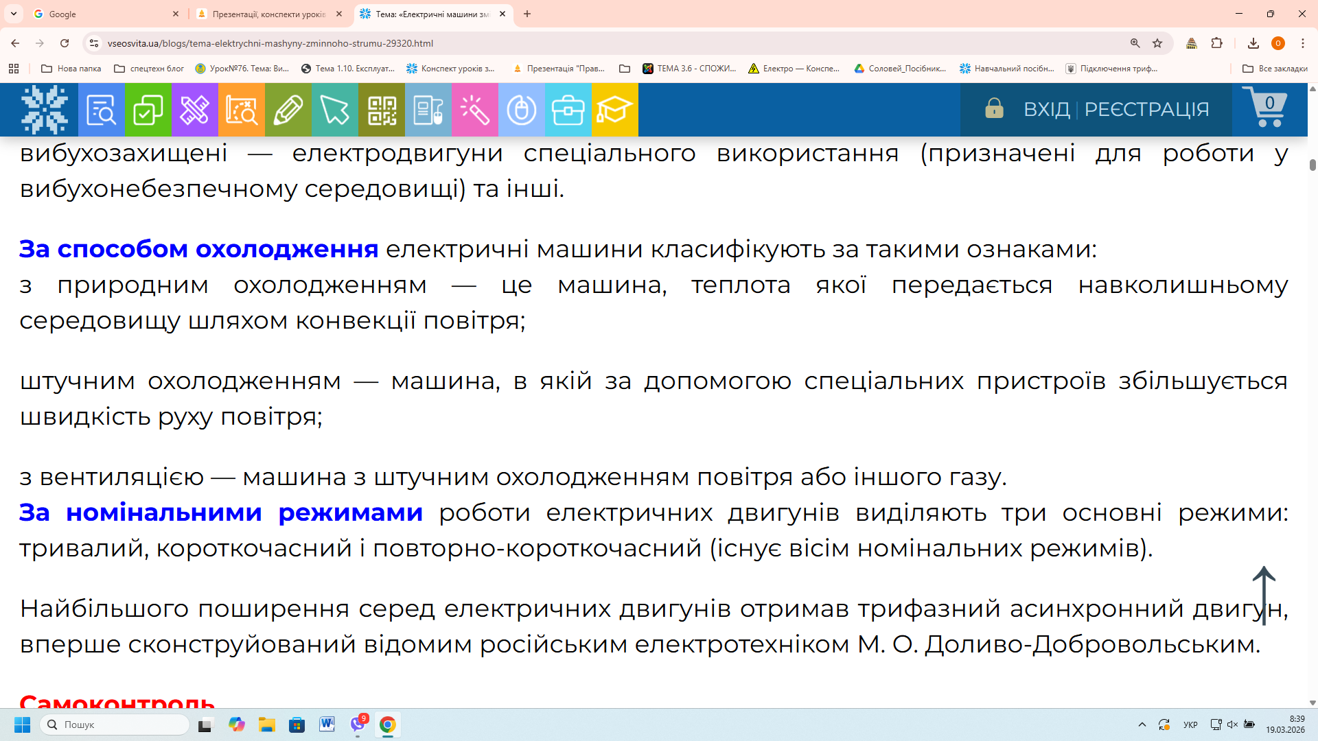1318x741 pixels.
Task: Switch to the Презентації, конспекти уроків tab
Action: point(268,14)
